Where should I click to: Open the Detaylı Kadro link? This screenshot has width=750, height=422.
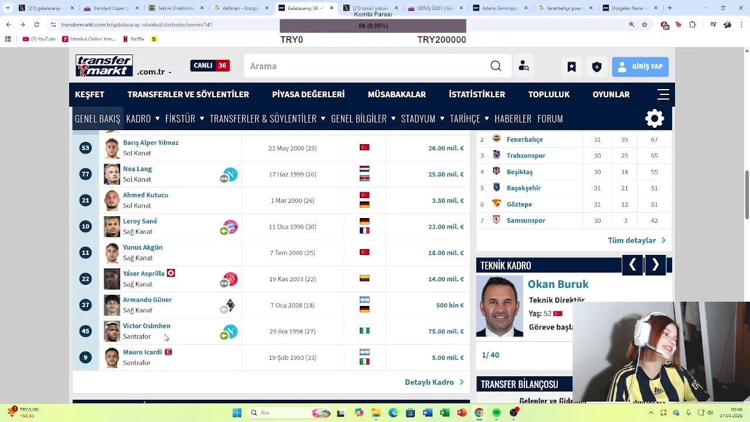(x=434, y=382)
